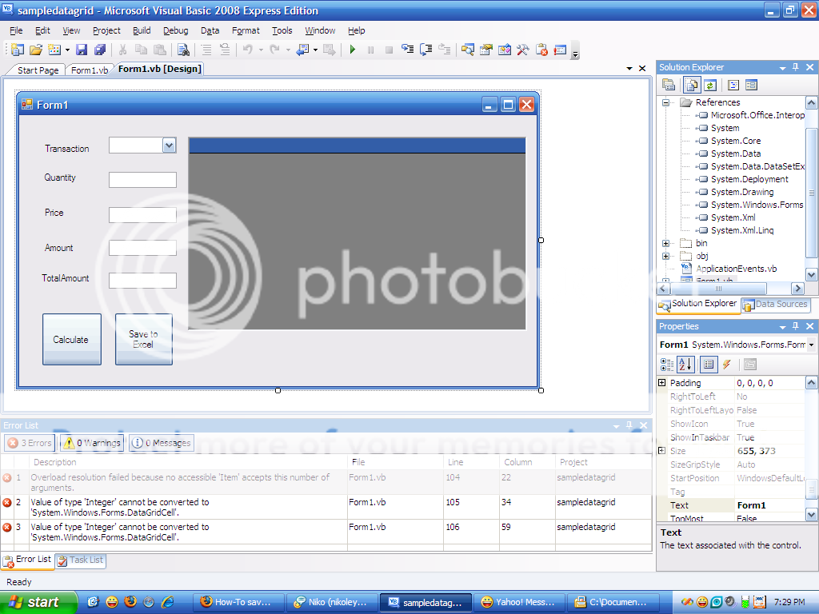The image size is (819, 614).
Task: Click the Calculate button on Form1
Action: 71,339
